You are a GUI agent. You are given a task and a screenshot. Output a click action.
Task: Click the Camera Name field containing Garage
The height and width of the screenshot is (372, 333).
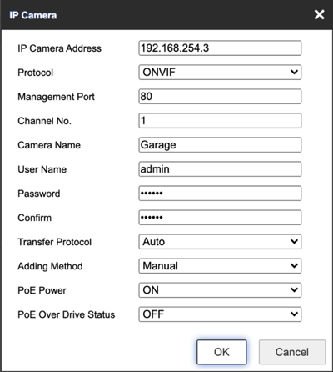220,145
